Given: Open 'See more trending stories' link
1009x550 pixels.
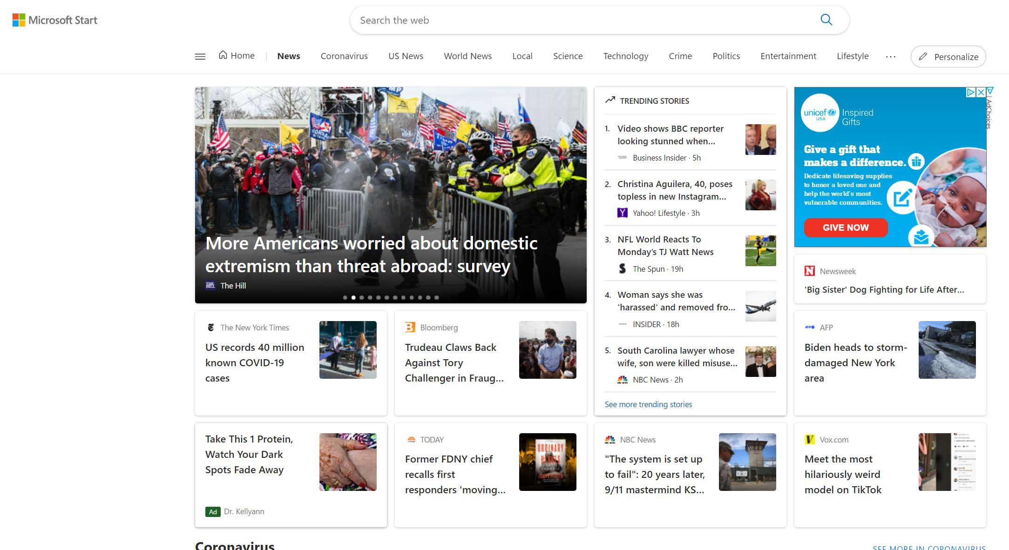Looking at the screenshot, I should click(x=648, y=404).
